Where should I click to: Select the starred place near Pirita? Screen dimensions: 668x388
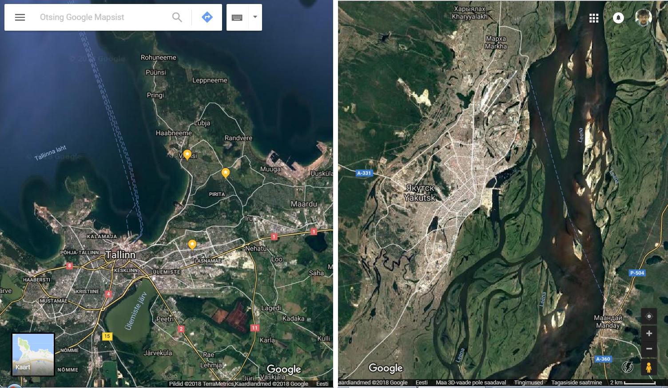pos(226,173)
